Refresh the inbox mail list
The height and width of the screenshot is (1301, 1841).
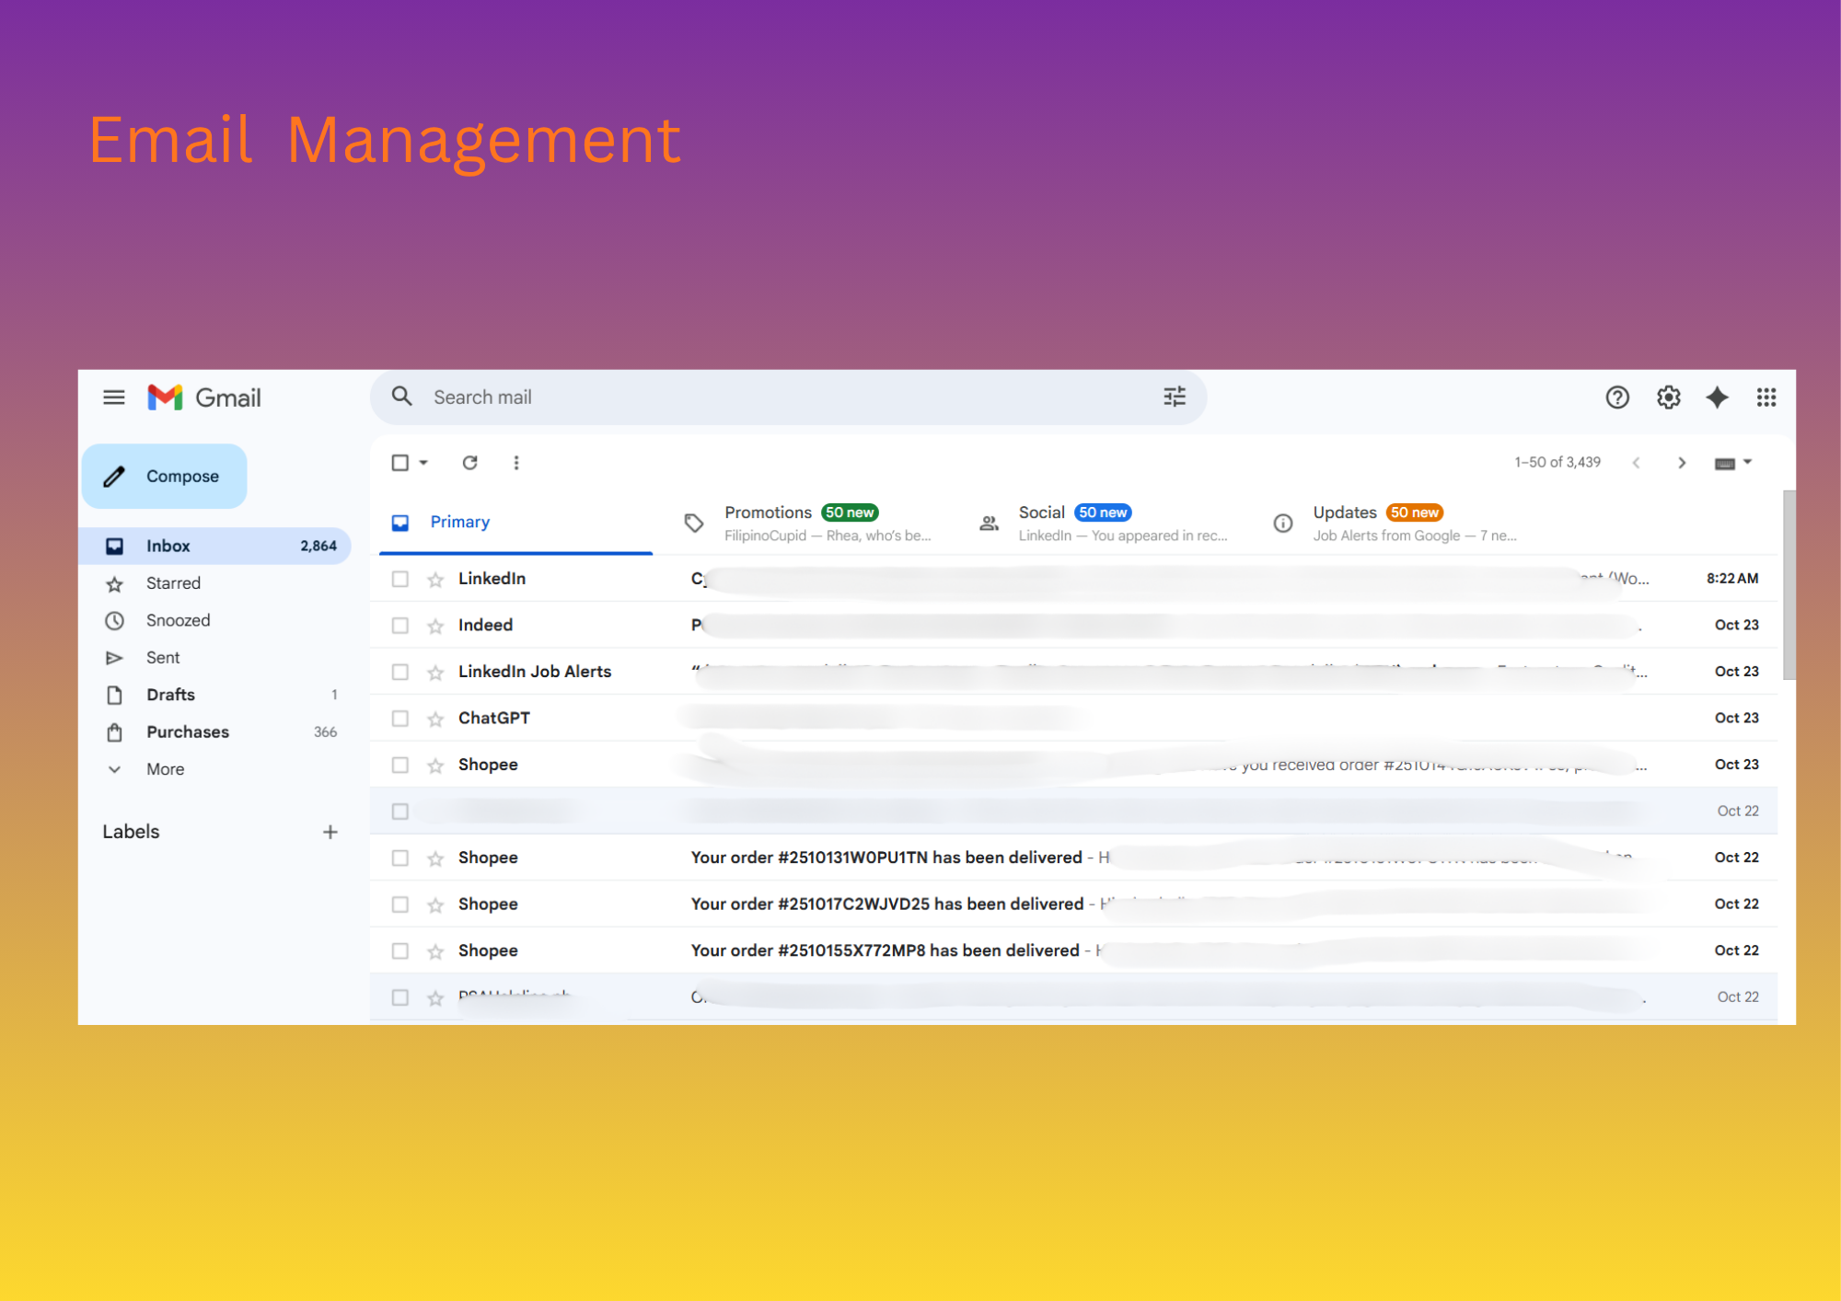tap(469, 463)
